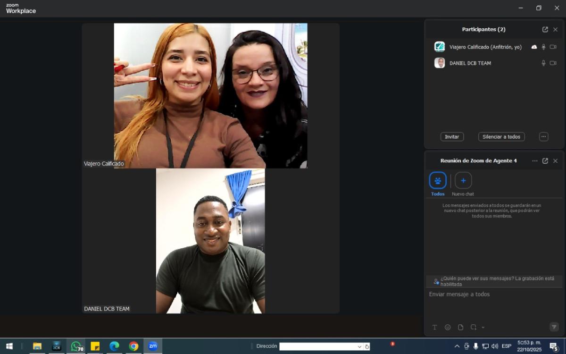Screen dimensions: 566x354
Task: Pop out the Participantes panel
Action: pos(545,29)
